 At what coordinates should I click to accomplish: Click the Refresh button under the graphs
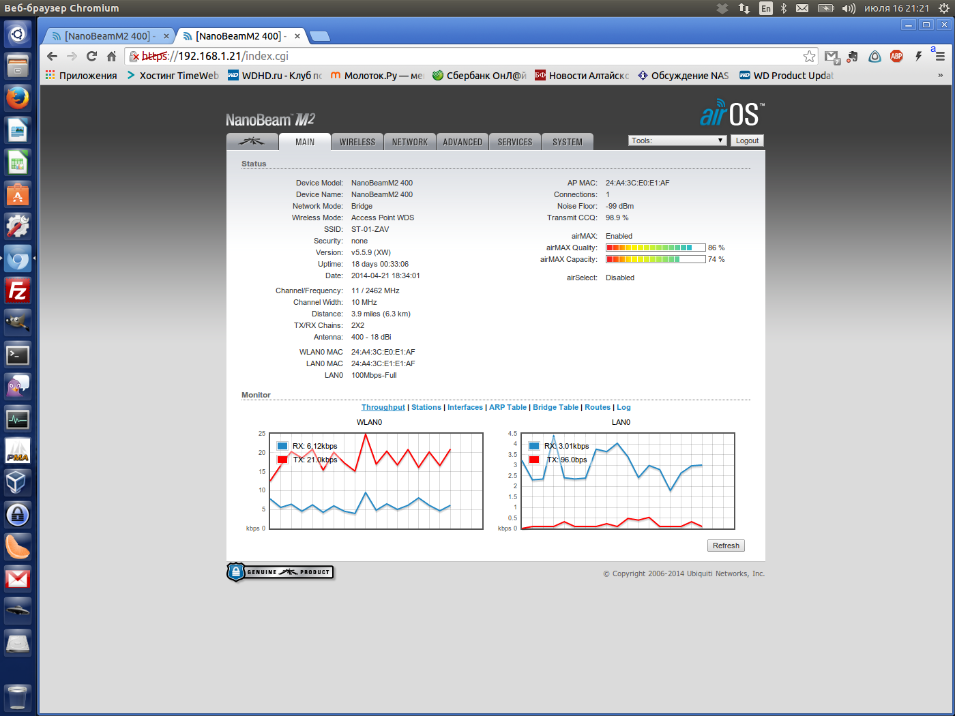(x=726, y=546)
